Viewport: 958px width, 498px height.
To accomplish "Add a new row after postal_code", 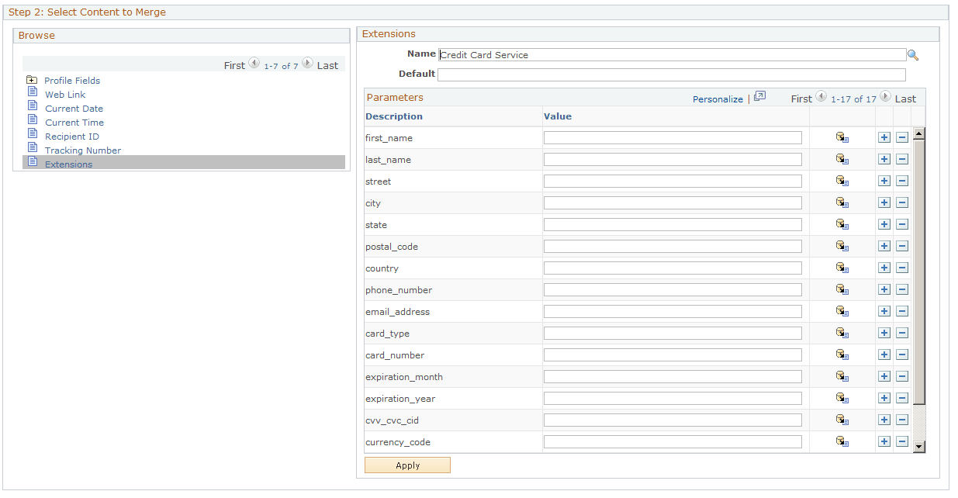I will (x=884, y=246).
